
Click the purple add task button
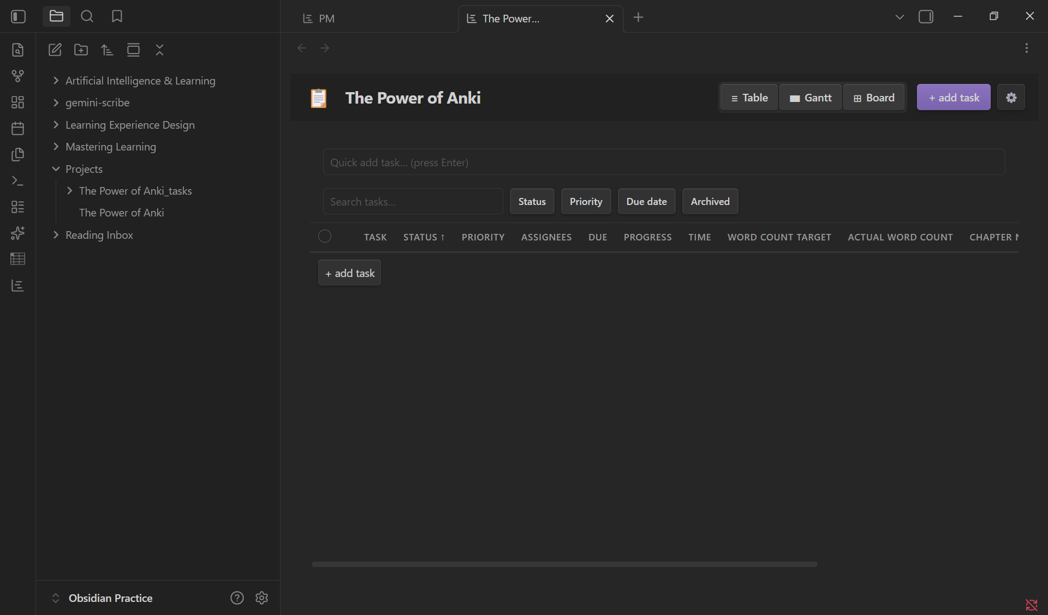coord(954,98)
